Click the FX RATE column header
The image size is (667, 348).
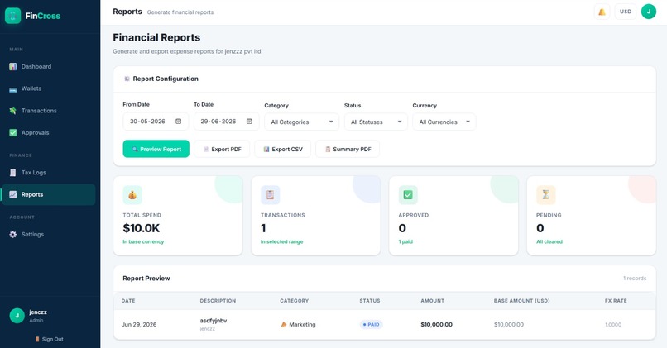[616, 301]
